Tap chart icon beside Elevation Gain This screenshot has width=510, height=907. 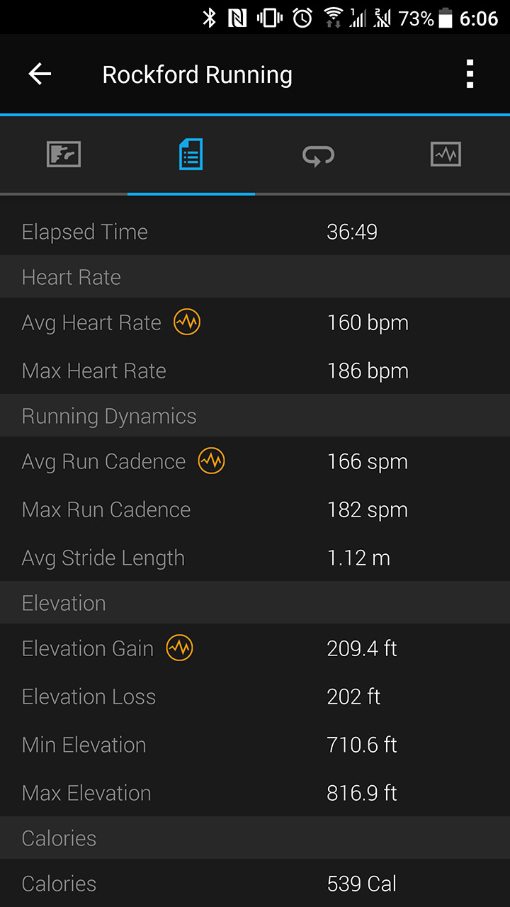click(x=179, y=648)
